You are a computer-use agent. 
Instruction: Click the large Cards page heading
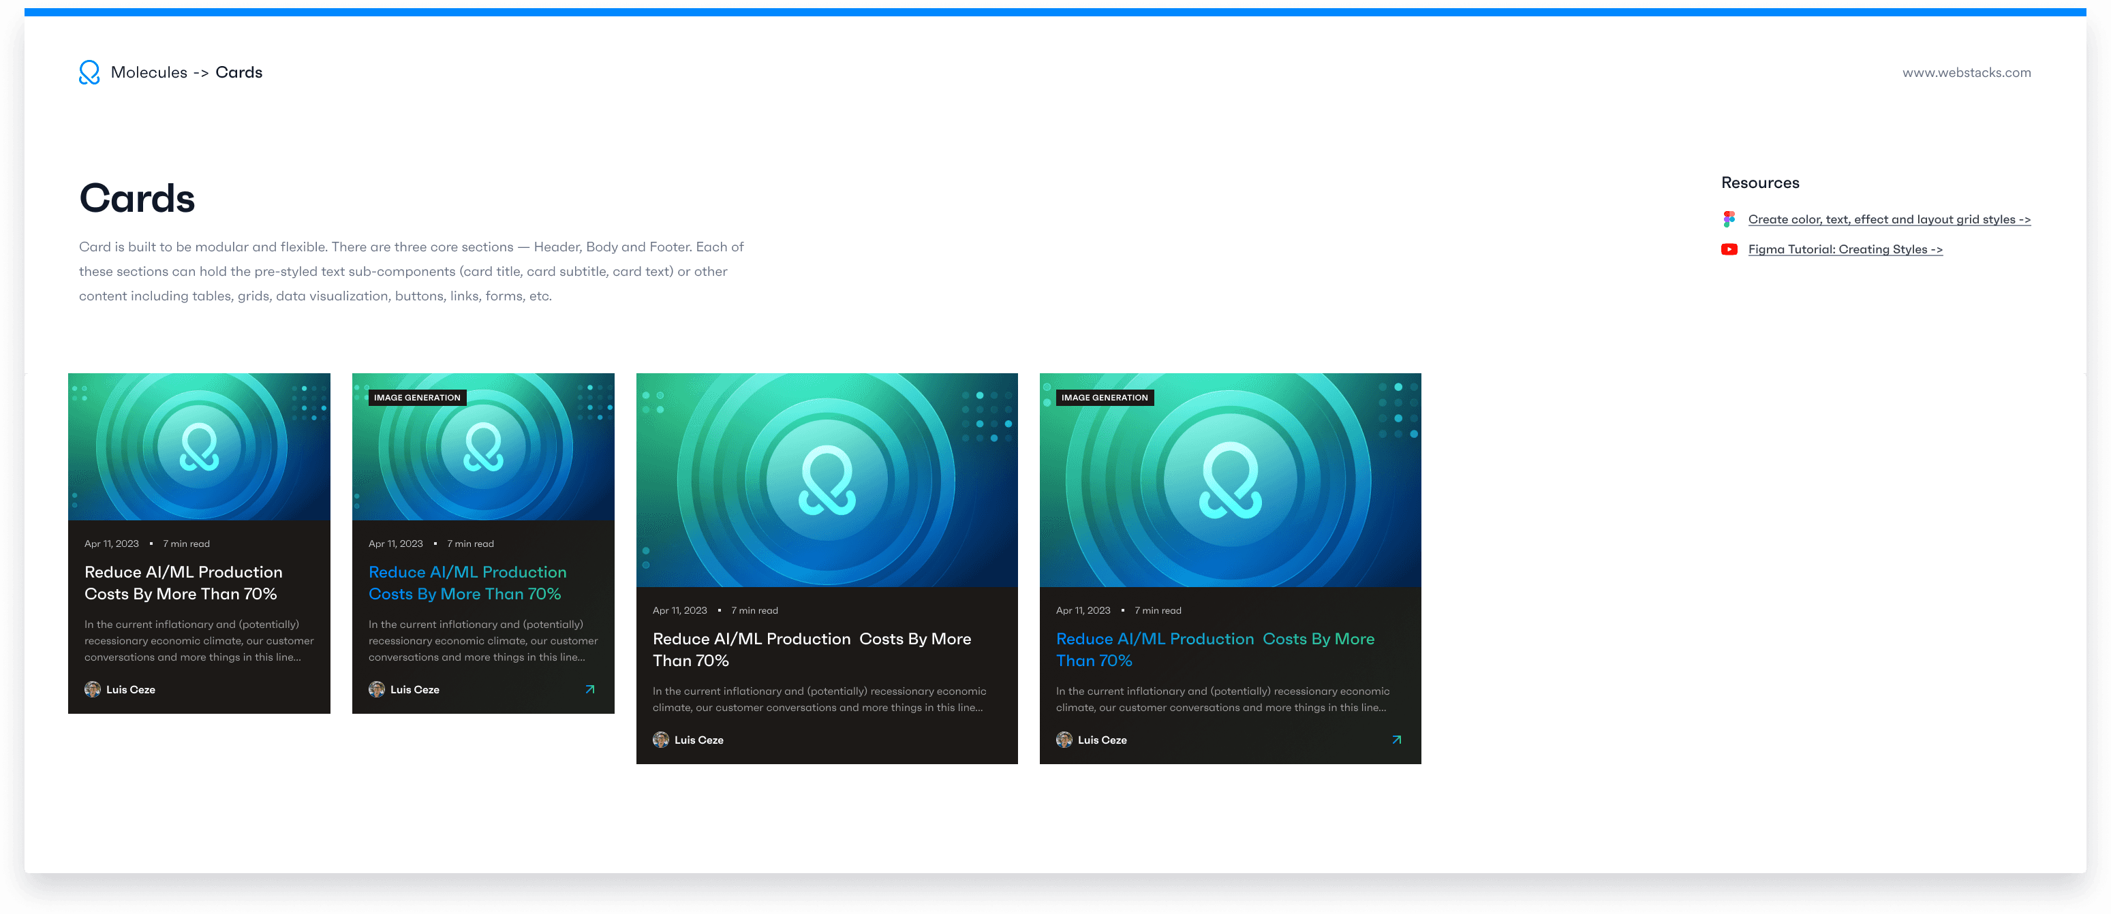(x=137, y=198)
